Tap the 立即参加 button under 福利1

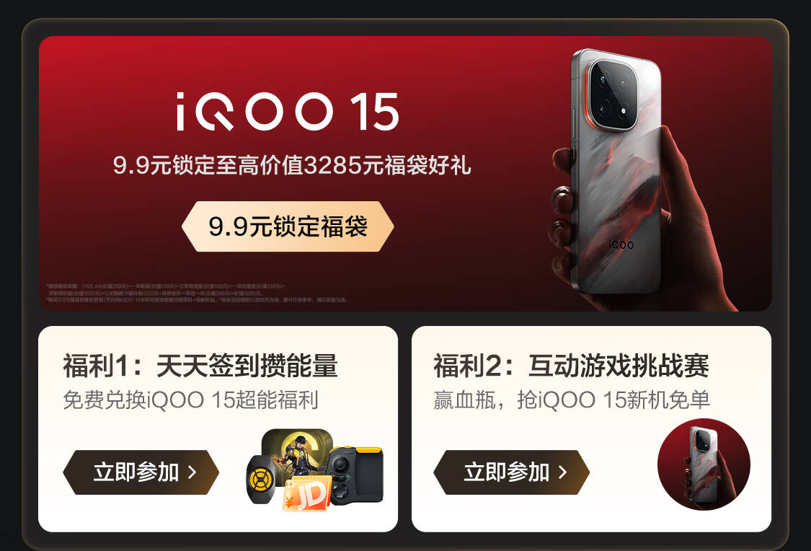pyautogui.click(x=141, y=472)
